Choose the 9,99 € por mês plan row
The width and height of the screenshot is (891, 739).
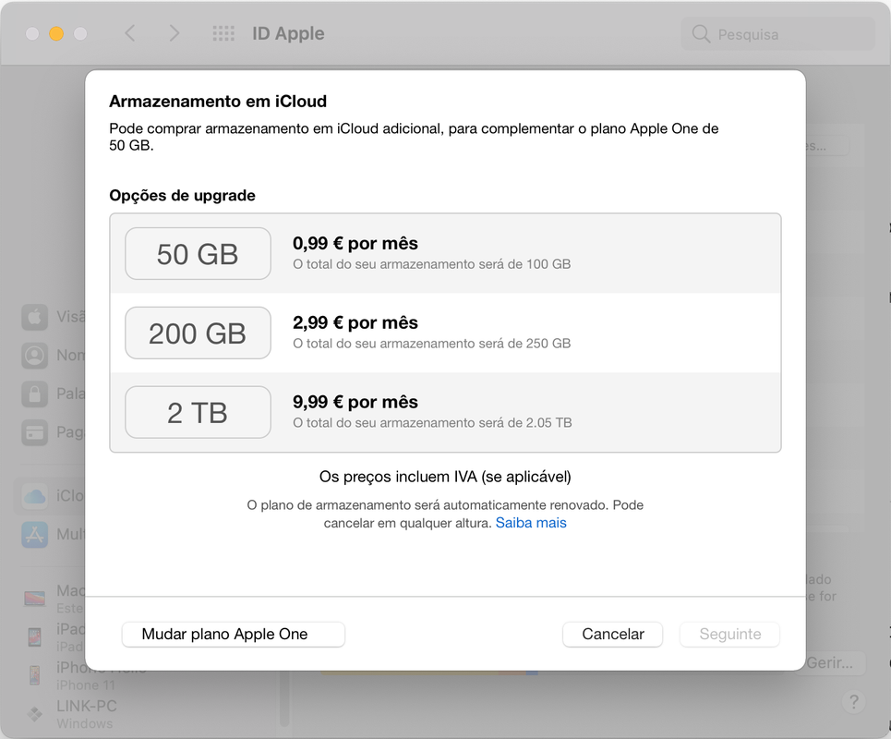pos(445,413)
